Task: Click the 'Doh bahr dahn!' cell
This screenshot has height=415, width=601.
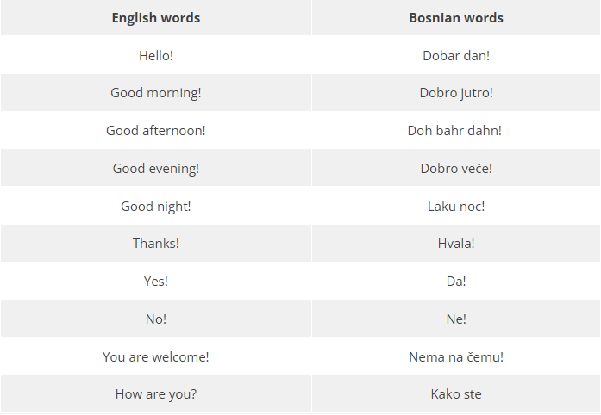Action: pyautogui.click(x=456, y=131)
